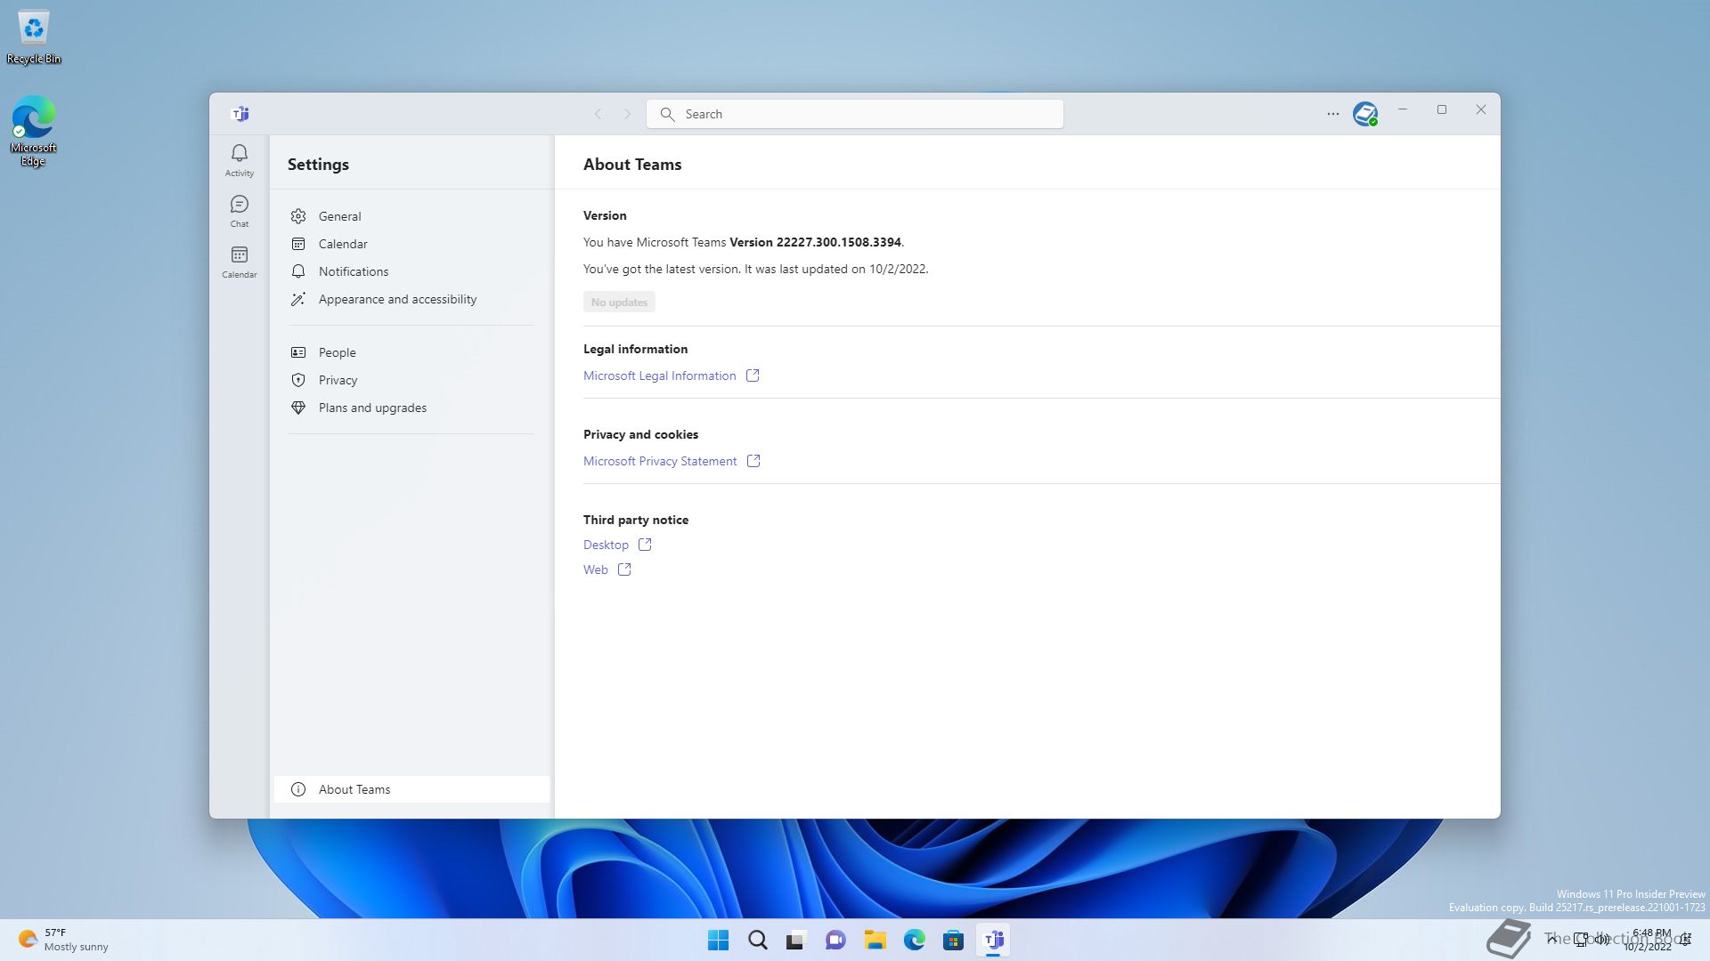
Task: Open the three-dots more options menu
Action: [1332, 114]
